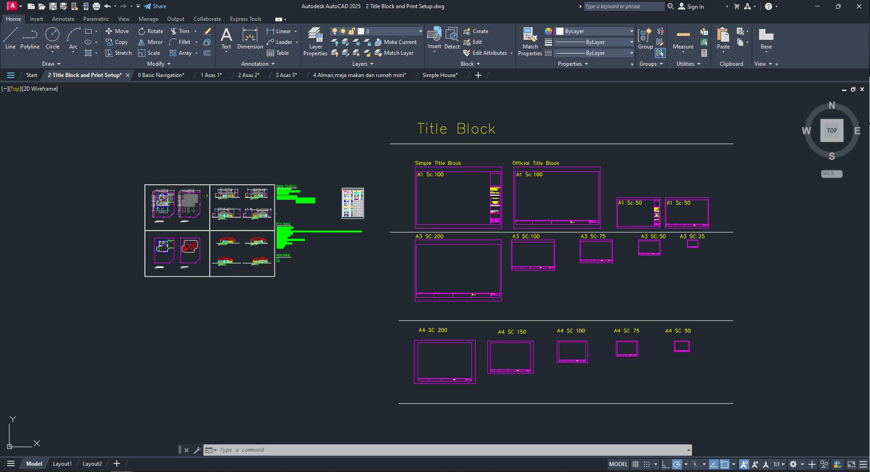Open the Quick Calculator icon
The height and width of the screenshot is (472, 870).
tap(704, 53)
